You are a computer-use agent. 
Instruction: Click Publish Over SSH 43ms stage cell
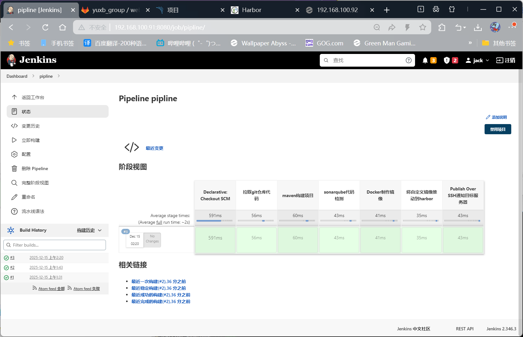tap(463, 240)
